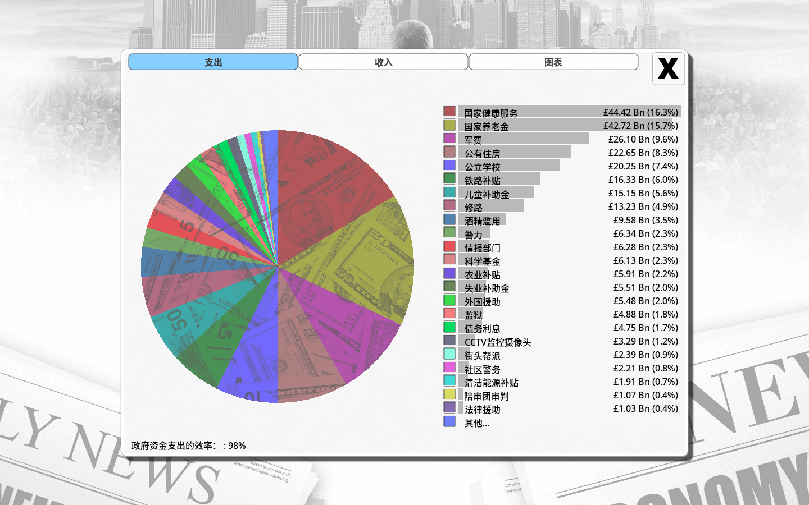This screenshot has width=809, height=505.
Task: Open the 图表 tab
Action: [x=553, y=62]
